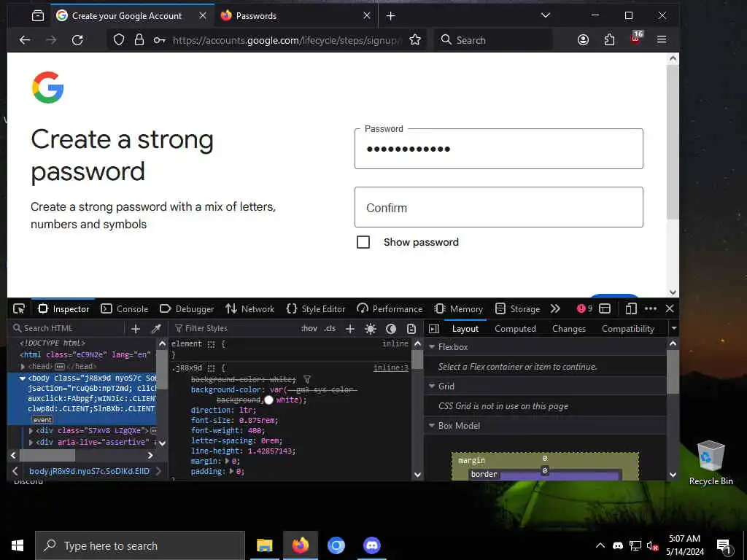Open the Firefox account icon
The height and width of the screenshot is (560, 747).
[x=583, y=40]
